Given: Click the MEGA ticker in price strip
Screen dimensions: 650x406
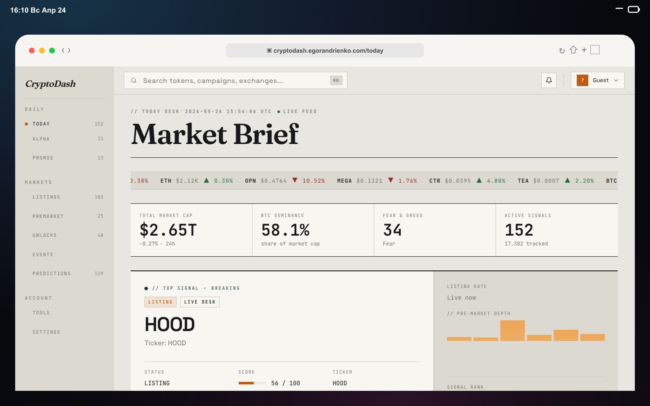Looking at the screenshot, I should pos(377,181).
